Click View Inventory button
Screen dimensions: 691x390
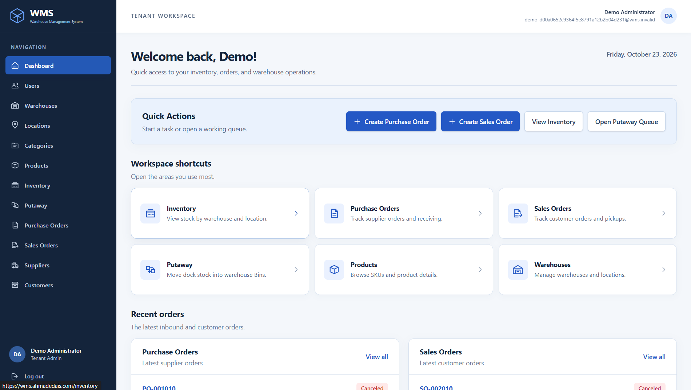(x=554, y=122)
